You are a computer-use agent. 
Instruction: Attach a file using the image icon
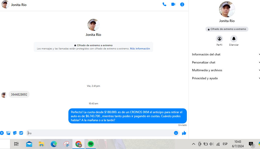click(x=8, y=133)
